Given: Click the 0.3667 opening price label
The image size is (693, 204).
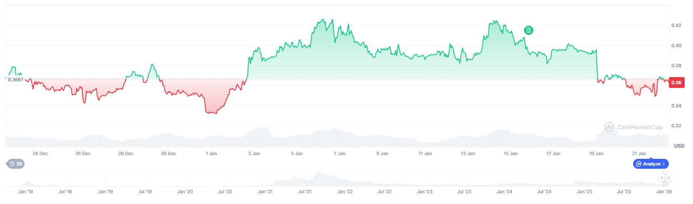Looking at the screenshot, I should pyautogui.click(x=16, y=80).
